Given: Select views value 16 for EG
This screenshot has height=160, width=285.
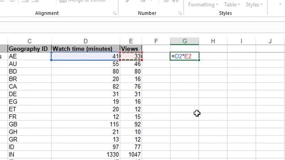Looking at the screenshot, I should tap(131, 102).
